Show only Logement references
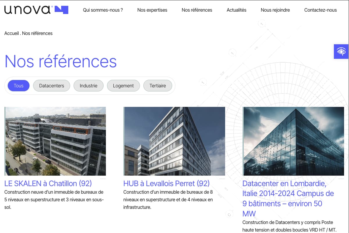The height and width of the screenshot is (233, 349). point(123,86)
